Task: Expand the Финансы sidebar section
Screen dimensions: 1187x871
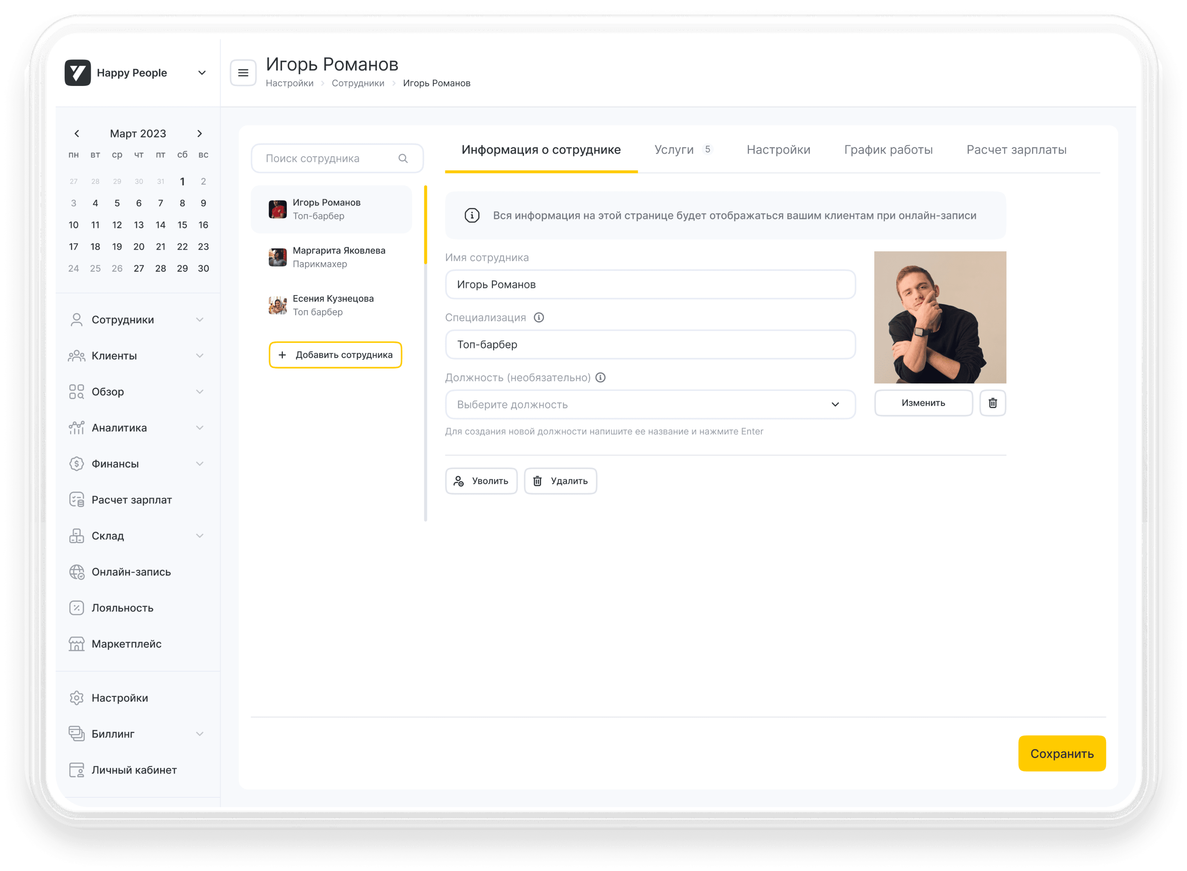Action: [x=199, y=464]
